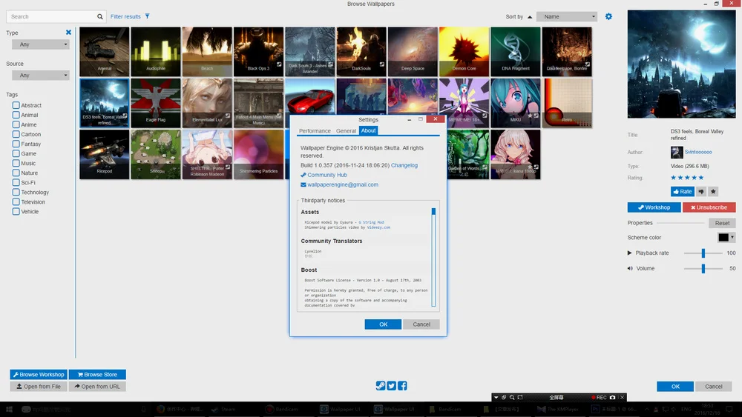This screenshot has width=742, height=417.
Task: Click the five-star rating display
Action: [687, 178]
